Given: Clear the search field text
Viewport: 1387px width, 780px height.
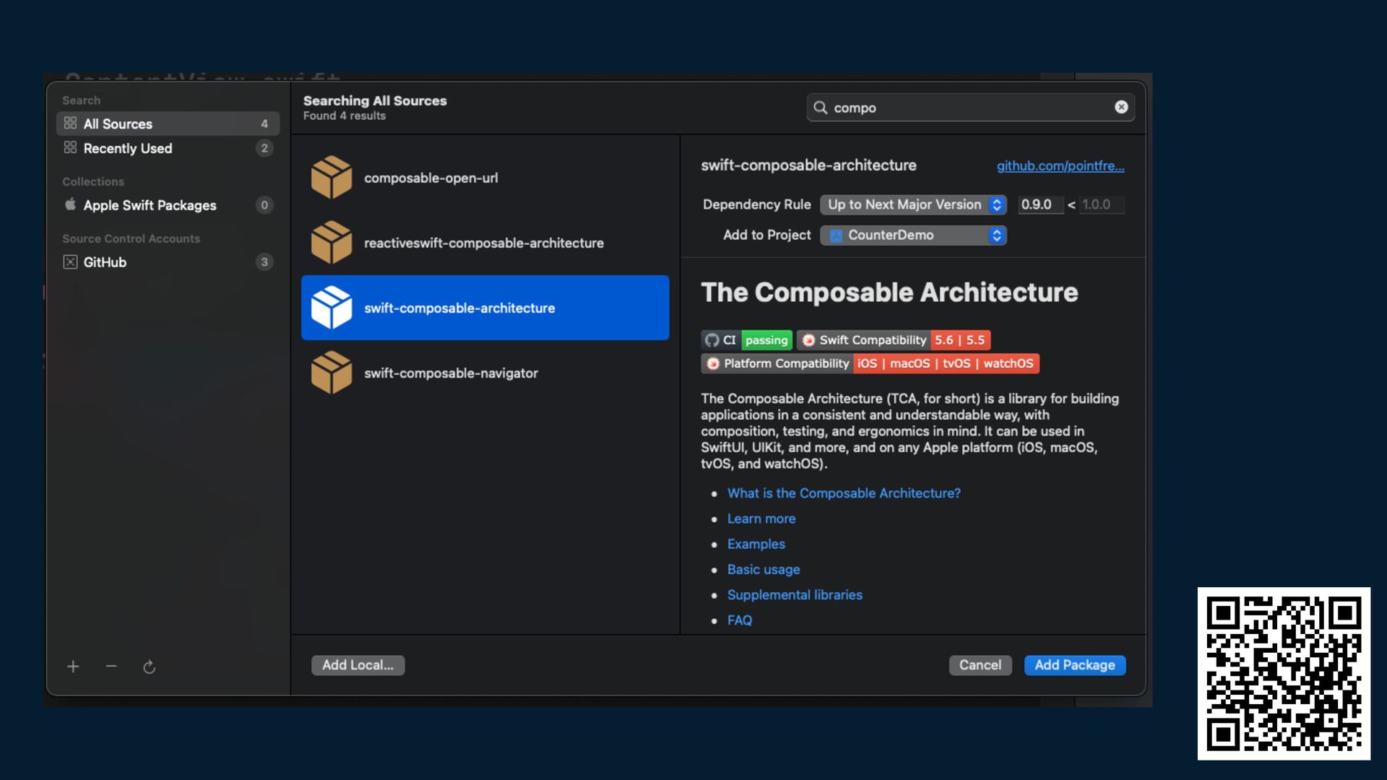Looking at the screenshot, I should (x=1121, y=107).
